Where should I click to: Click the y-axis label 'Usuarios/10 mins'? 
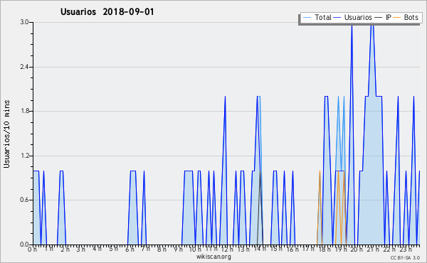click(x=6, y=134)
